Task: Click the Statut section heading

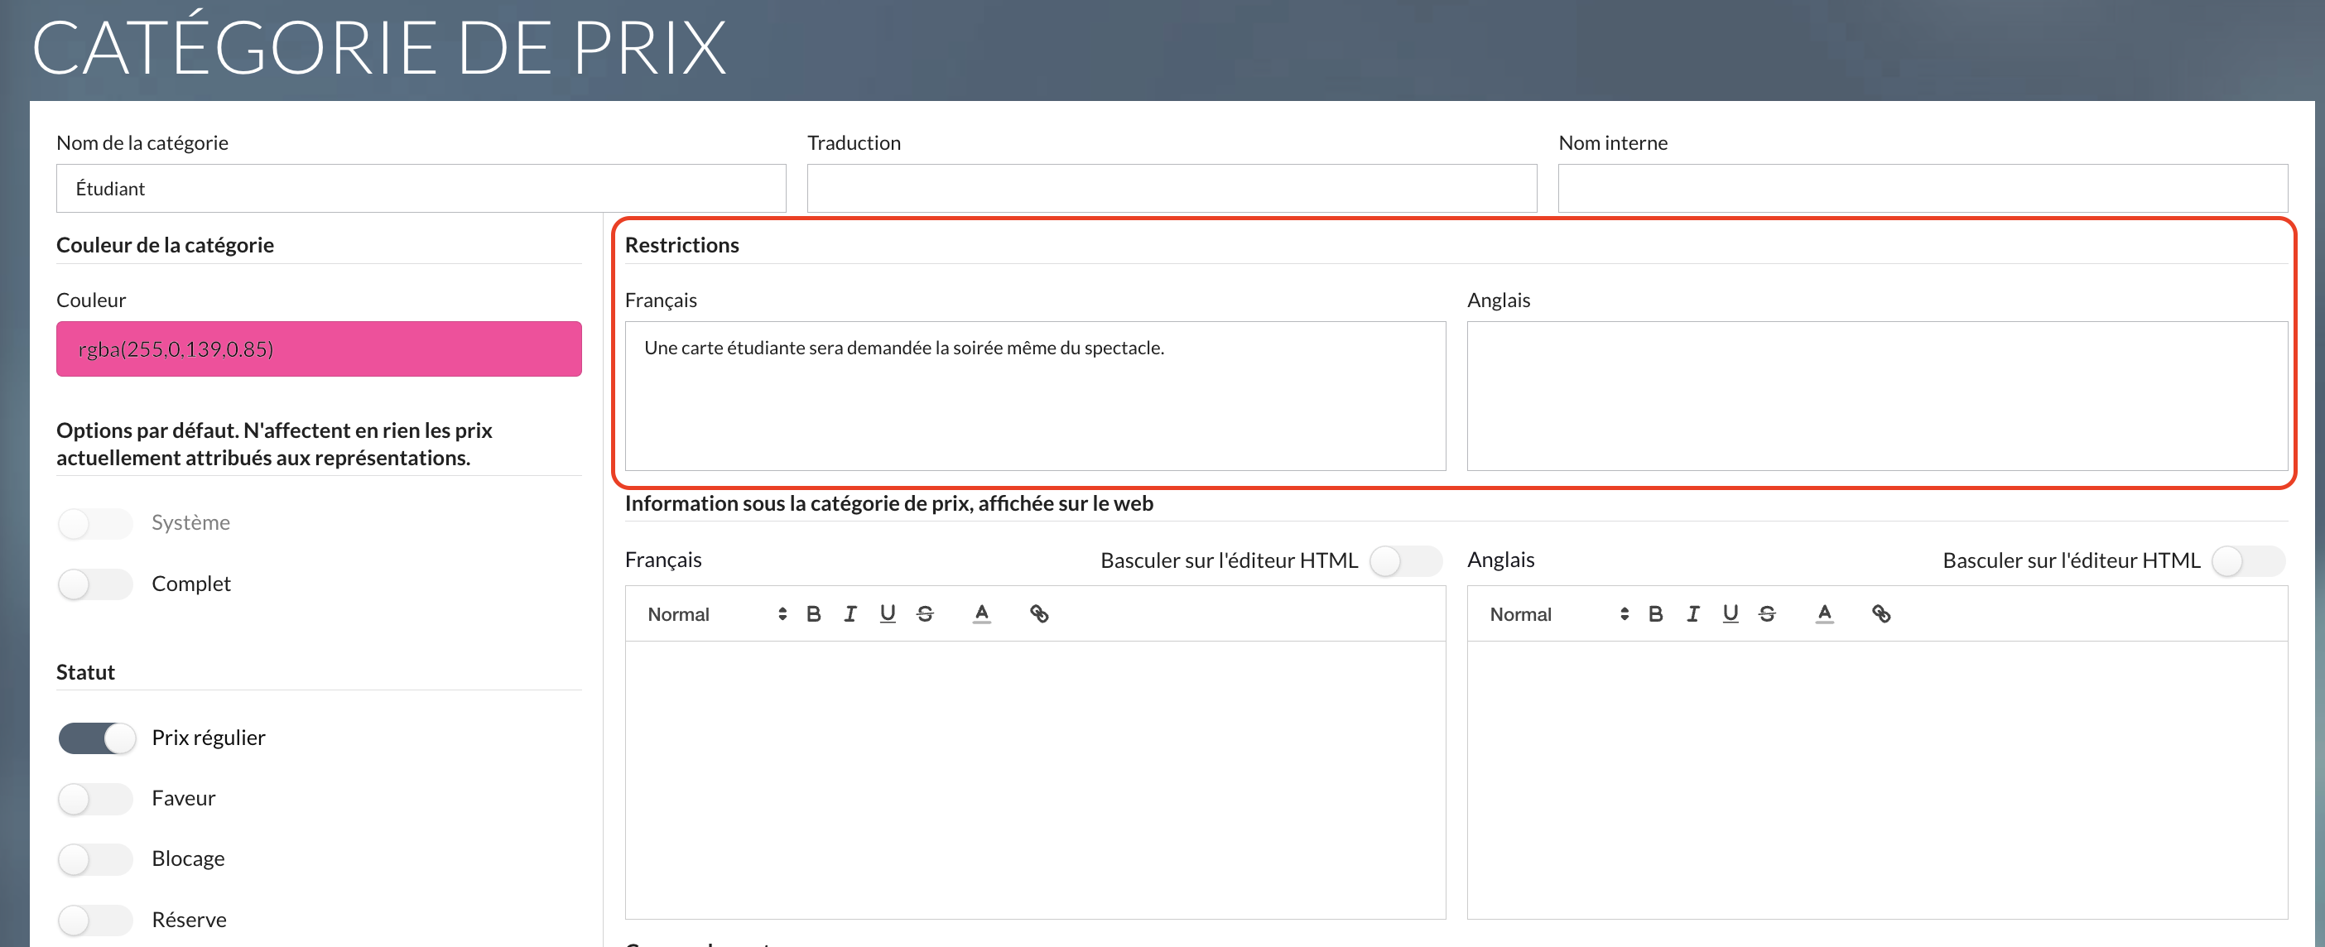Action: (86, 671)
